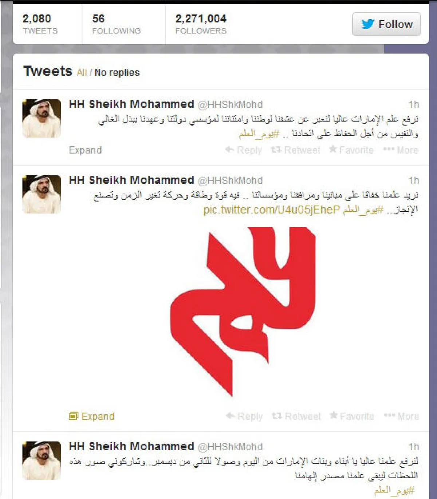Click first tweet's profile avatar
The width and height of the screenshot is (437, 499).
click(42, 118)
